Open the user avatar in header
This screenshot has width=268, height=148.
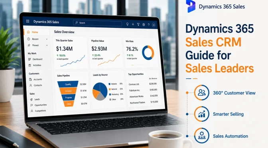tap(154, 25)
